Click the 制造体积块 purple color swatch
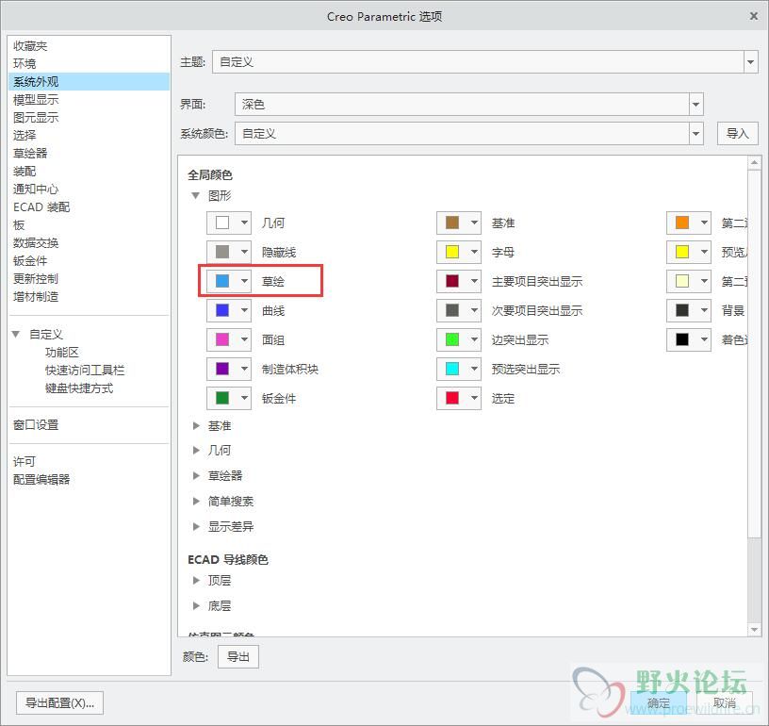This screenshot has width=769, height=726. (222, 369)
